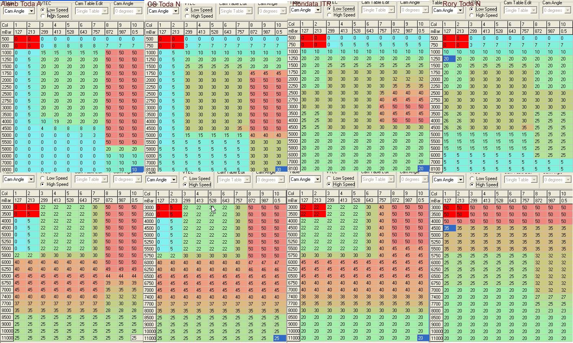Click the '19' cell in Toda A 4000 row
Viewport: 573px width, 343px height.
(x=59, y=122)
